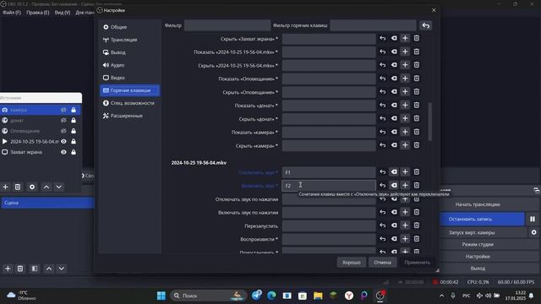The image size is (541, 304).
Task: Move selected source down
Action: click(59, 187)
